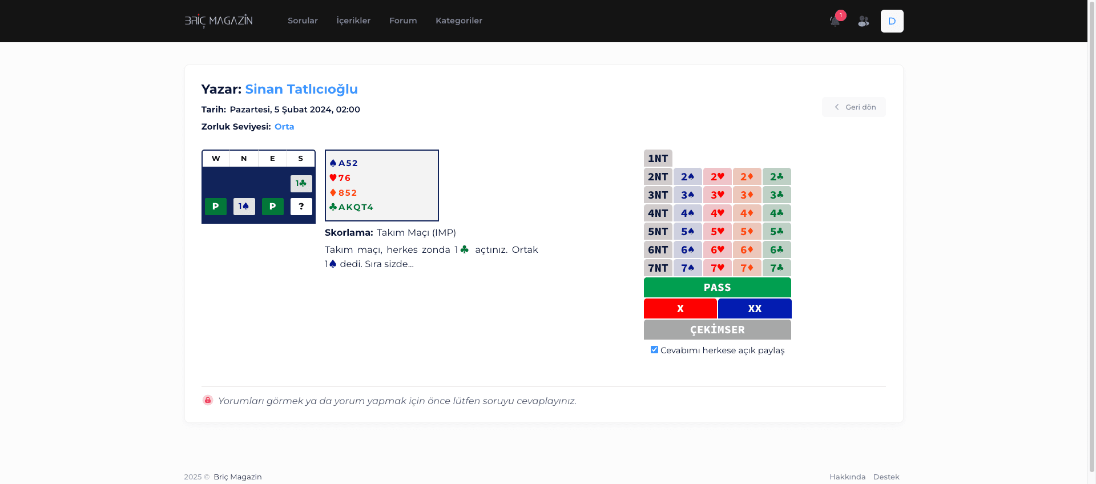
Task: Click the Geri dön button
Action: [x=854, y=107]
